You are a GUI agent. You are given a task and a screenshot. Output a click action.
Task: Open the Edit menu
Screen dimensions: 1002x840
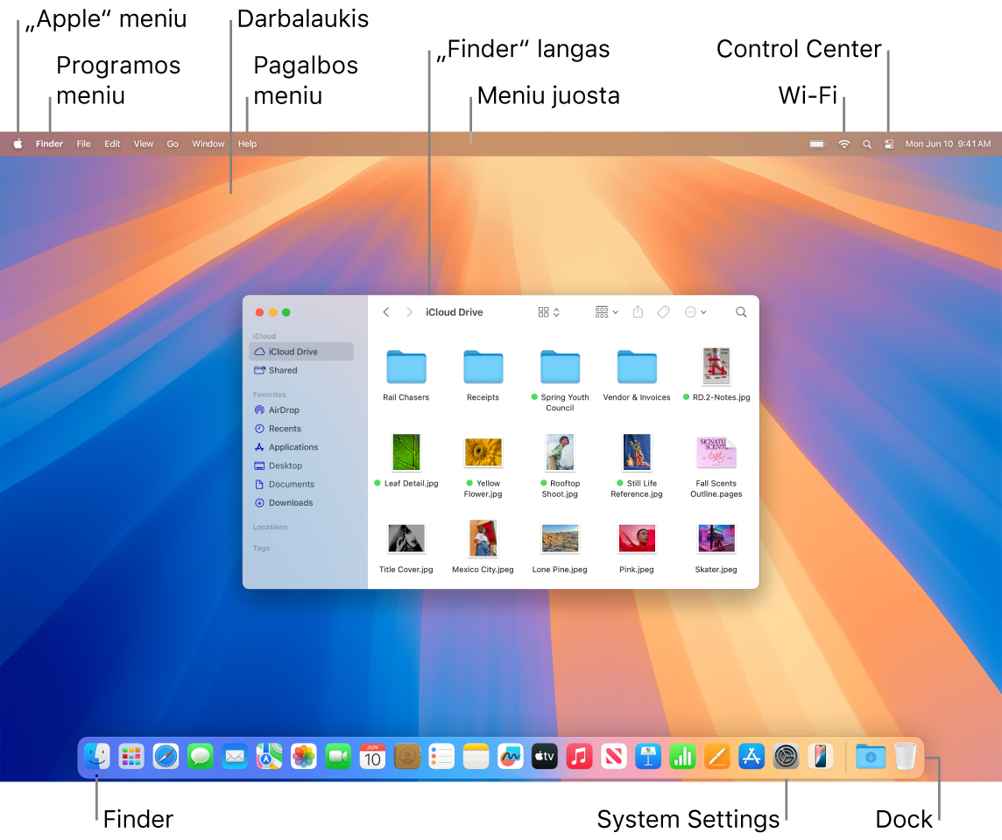(112, 144)
